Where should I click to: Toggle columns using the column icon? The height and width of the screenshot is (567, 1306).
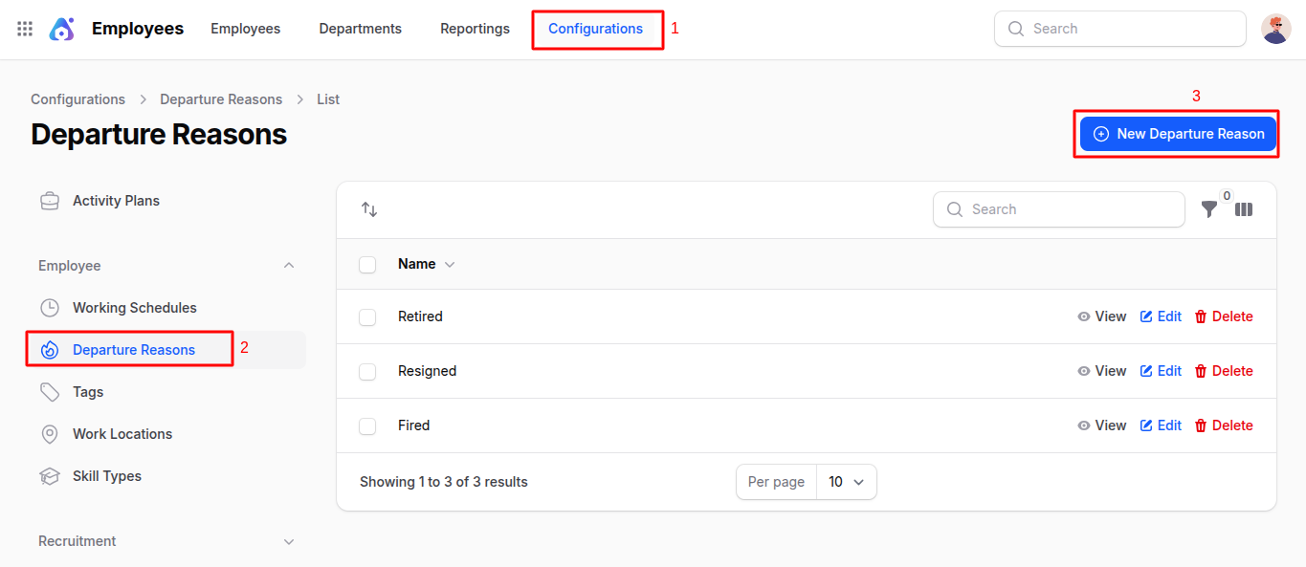pos(1244,209)
